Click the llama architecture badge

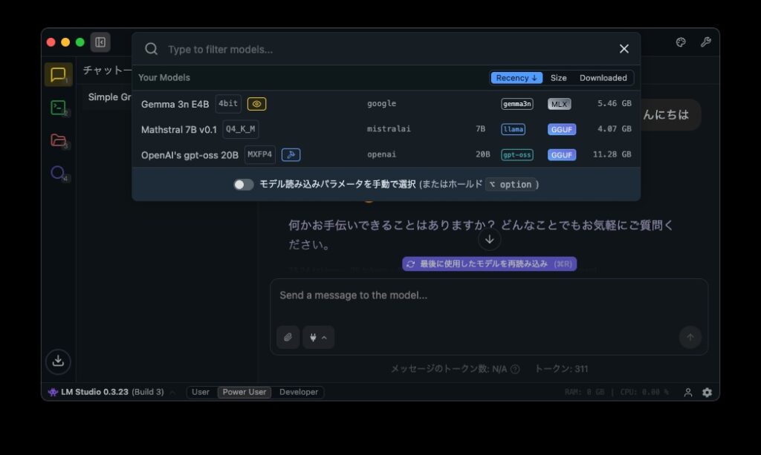coord(513,129)
